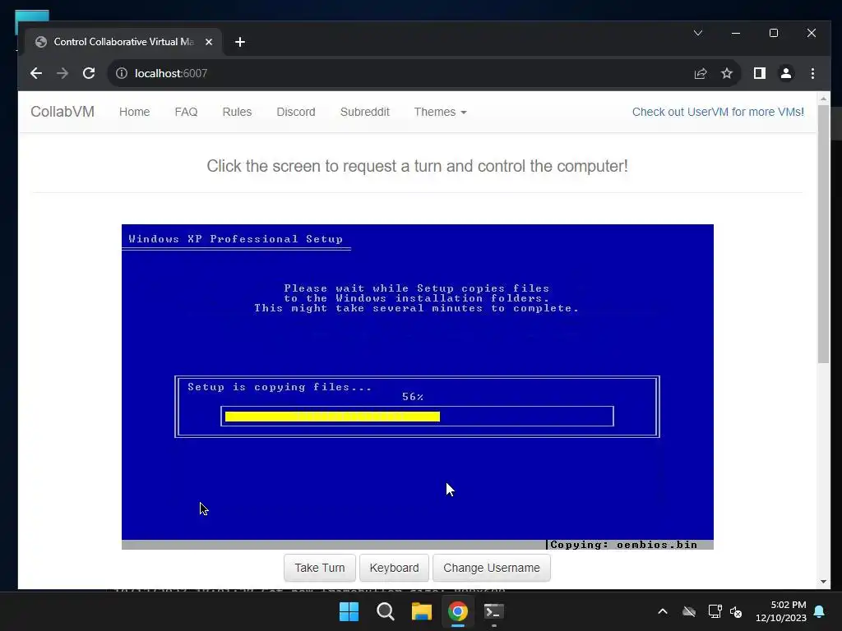
Task: Open the Rules nav item
Action: click(x=237, y=112)
